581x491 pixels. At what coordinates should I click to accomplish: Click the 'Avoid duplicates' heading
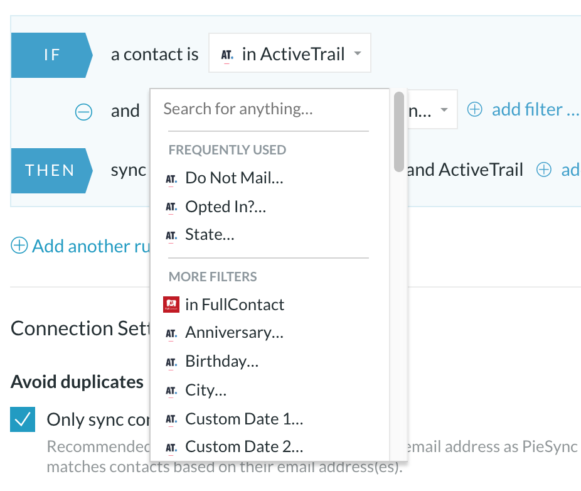pos(77,382)
